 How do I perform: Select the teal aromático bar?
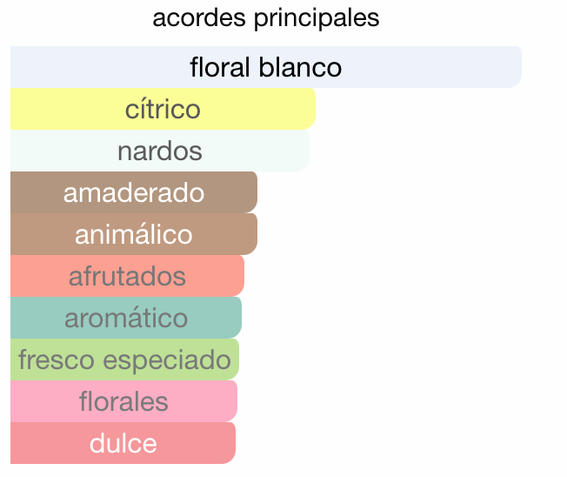126,318
